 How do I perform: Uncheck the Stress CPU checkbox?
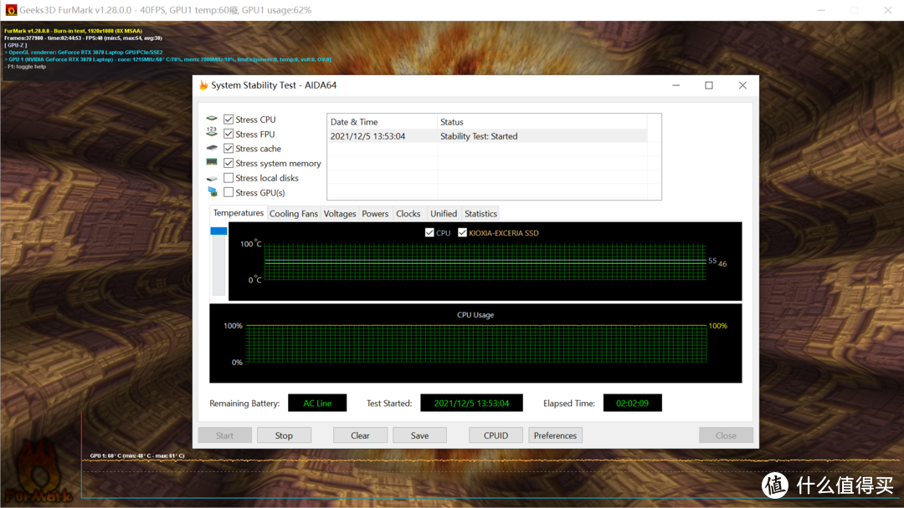(x=229, y=119)
